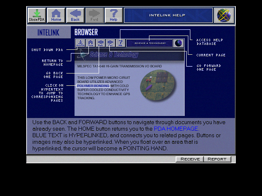Click the ClosePDA button in top toolbar
Screen dimensions: 262x196
coord(36,15)
